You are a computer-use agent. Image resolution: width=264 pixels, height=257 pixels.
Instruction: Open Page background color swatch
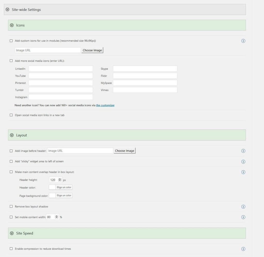click(x=52, y=195)
